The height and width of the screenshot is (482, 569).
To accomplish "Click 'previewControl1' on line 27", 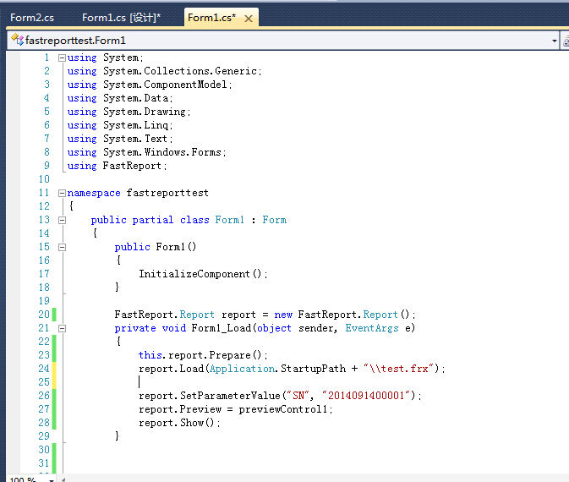I will coord(283,409).
